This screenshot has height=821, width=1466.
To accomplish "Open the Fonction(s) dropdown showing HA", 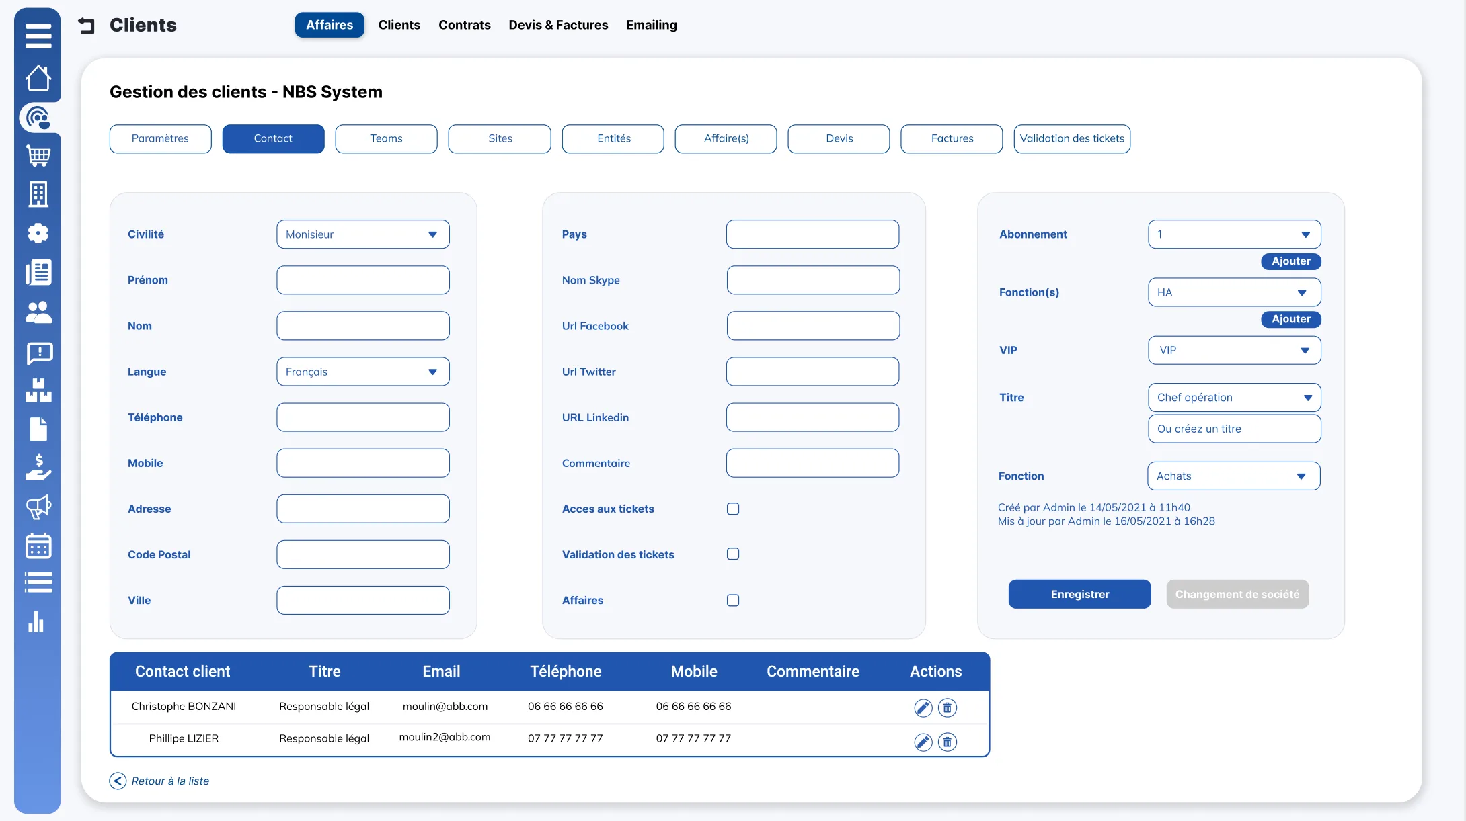I will coord(1235,292).
